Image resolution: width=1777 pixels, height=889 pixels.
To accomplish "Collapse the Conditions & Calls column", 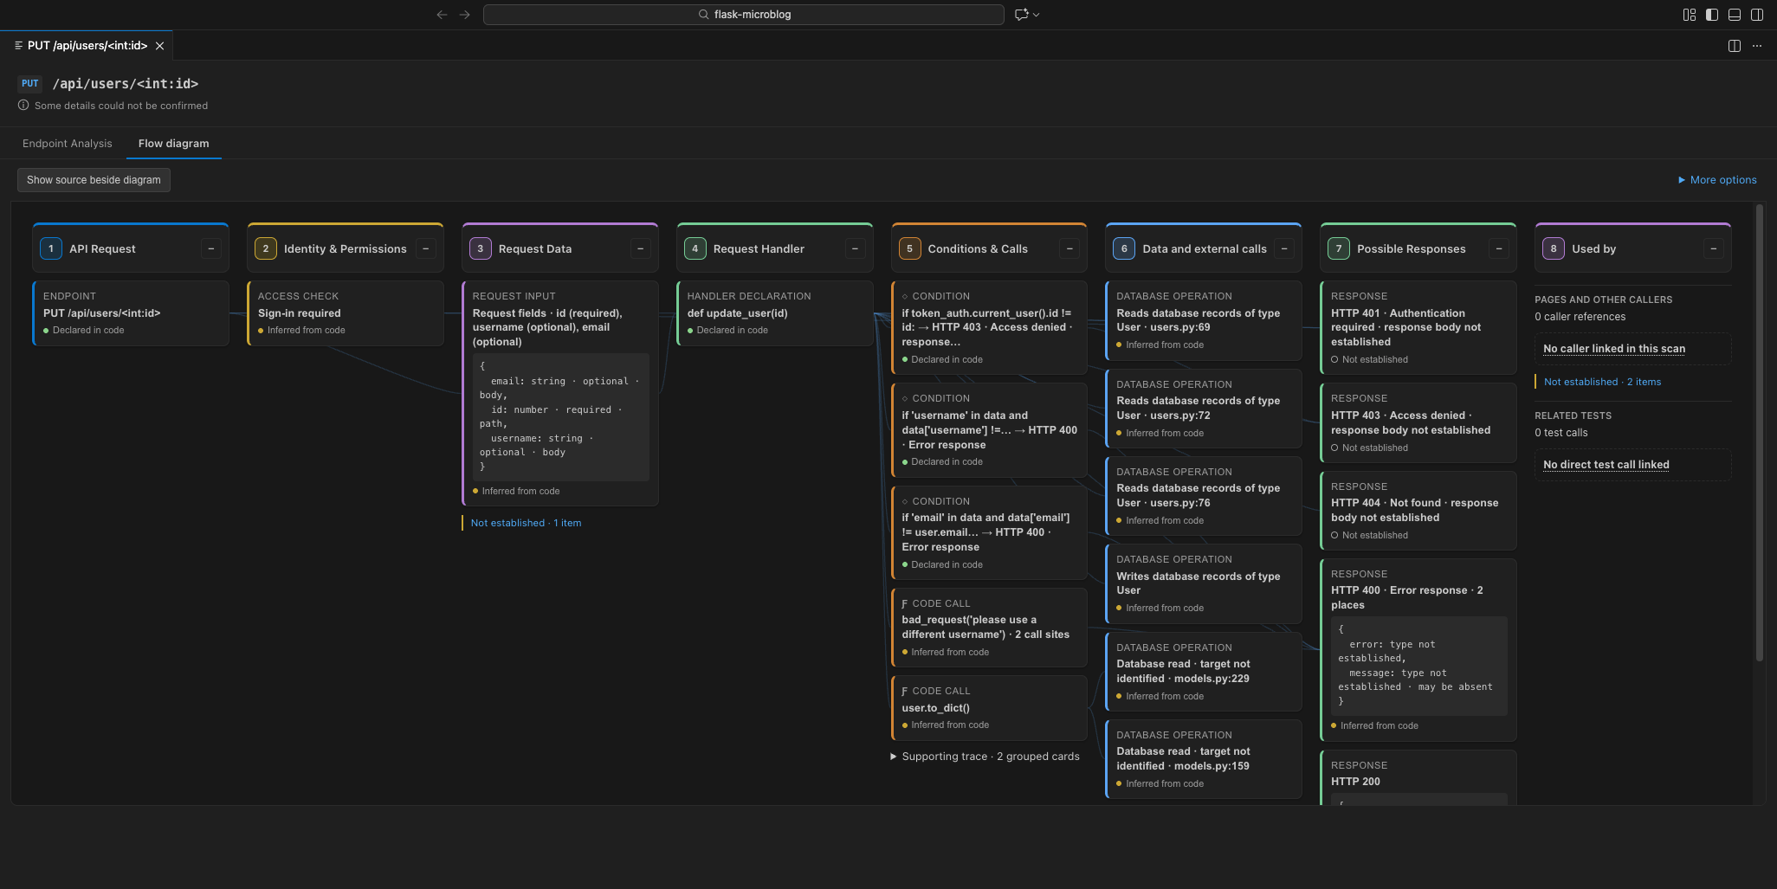I will tap(1070, 248).
